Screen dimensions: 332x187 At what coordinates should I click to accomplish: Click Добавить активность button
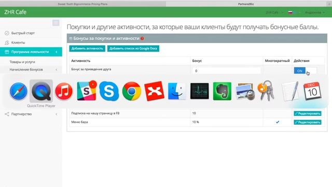[87, 48]
